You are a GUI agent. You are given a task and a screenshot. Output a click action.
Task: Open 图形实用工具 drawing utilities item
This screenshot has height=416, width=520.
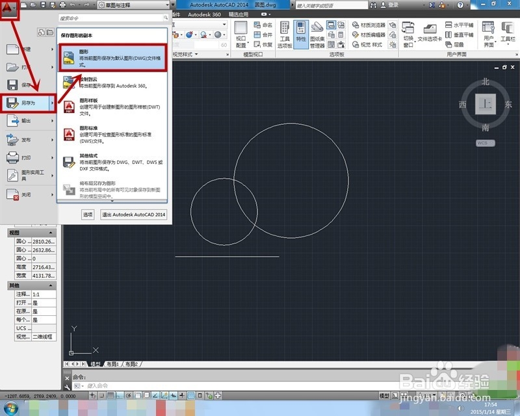[28, 175]
